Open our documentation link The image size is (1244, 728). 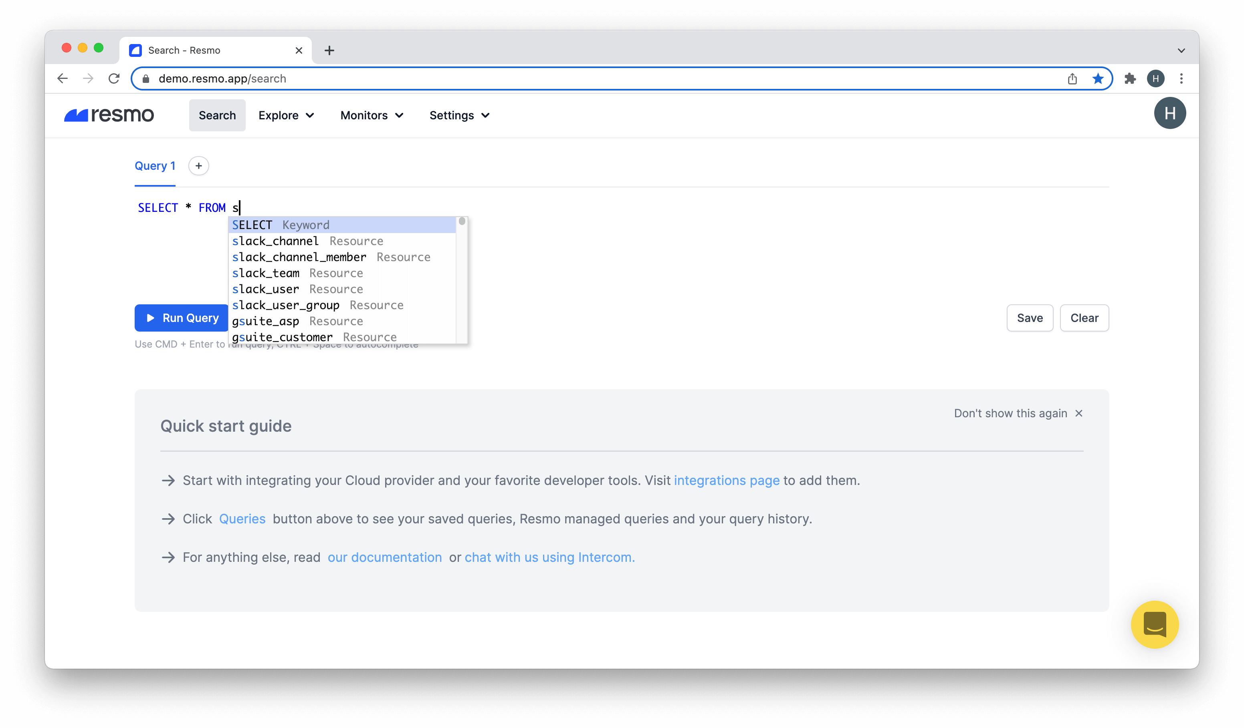385,557
